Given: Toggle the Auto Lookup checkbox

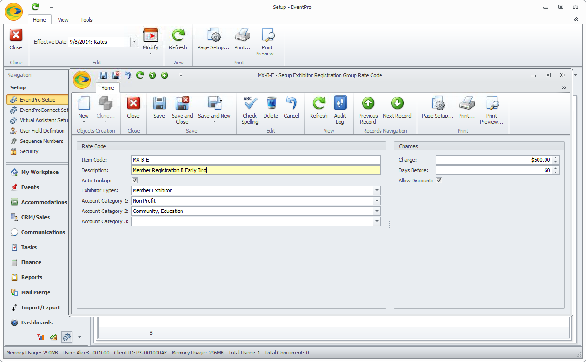Looking at the screenshot, I should (135, 181).
